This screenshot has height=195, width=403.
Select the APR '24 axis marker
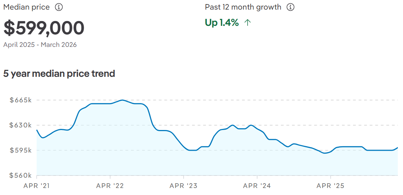point(257,186)
